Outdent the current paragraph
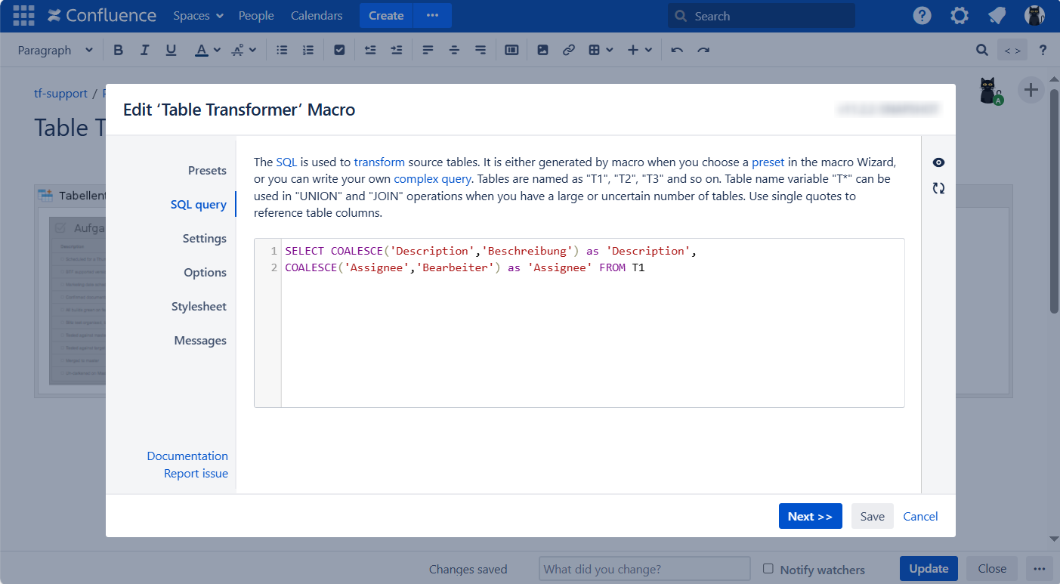The width and height of the screenshot is (1060, 584). pos(370,50)
